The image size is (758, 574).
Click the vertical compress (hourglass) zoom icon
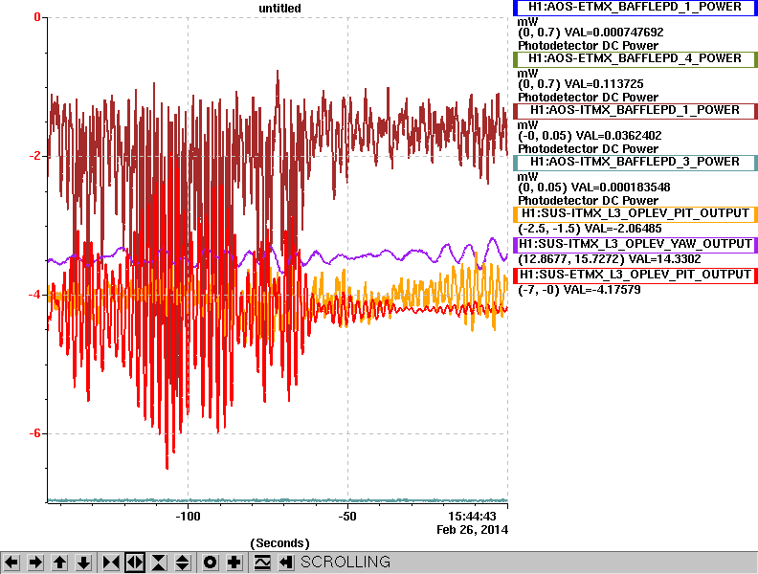pos(159,563)
